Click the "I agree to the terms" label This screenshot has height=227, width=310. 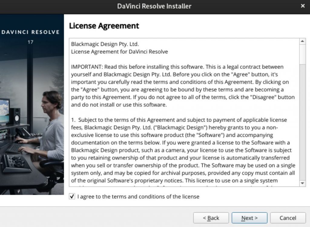(138, 197)
